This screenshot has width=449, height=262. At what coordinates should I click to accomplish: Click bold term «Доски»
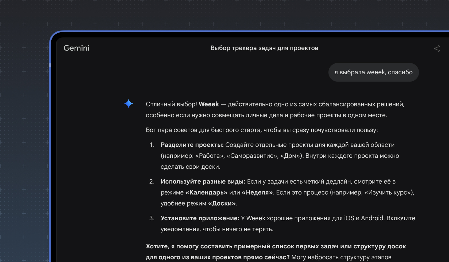(x=222, y=203)
